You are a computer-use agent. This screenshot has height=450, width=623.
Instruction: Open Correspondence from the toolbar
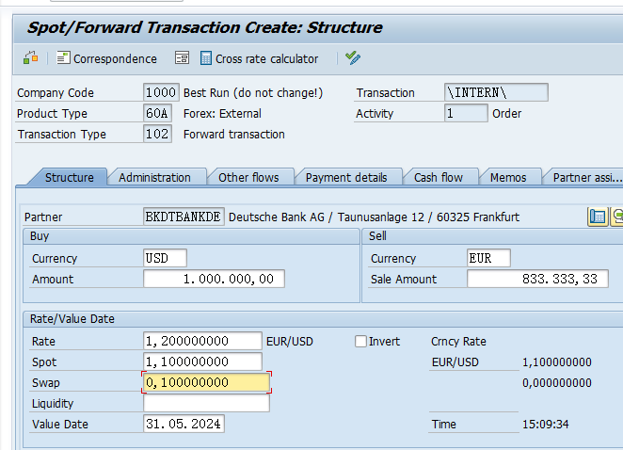pyautogui.click(x=106, y=58)
